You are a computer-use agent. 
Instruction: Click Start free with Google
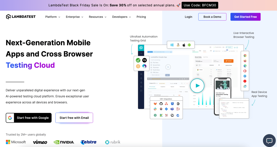coord(29,118)
